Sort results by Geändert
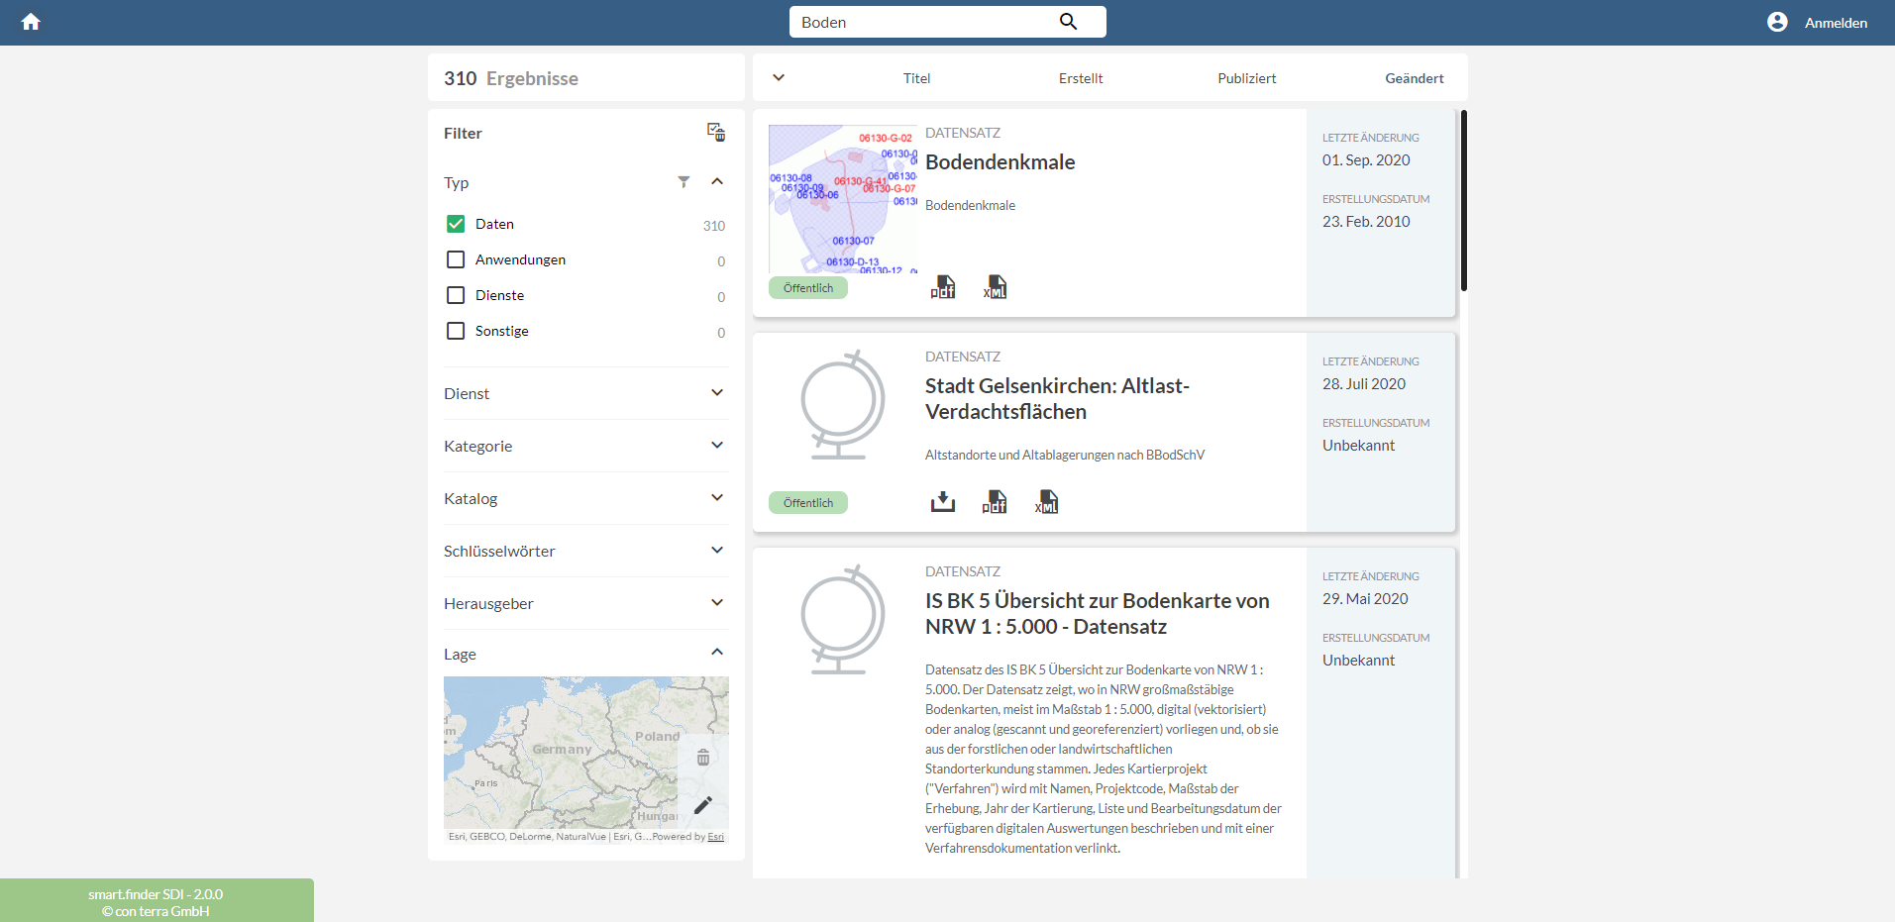This screenshot has height=922, width=1895. click(x=1415, y=78)
